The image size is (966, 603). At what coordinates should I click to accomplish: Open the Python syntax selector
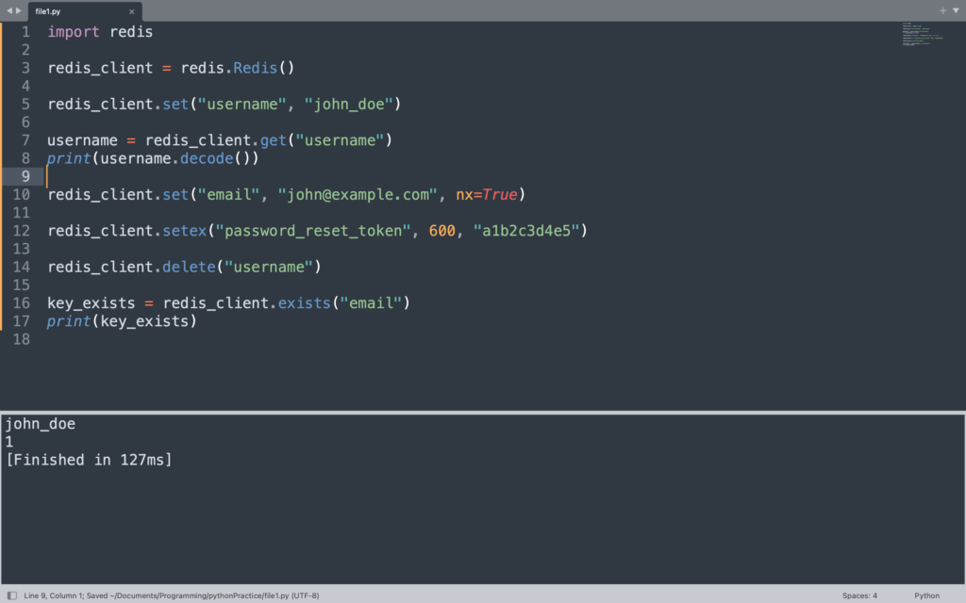[x=925, y=595]
